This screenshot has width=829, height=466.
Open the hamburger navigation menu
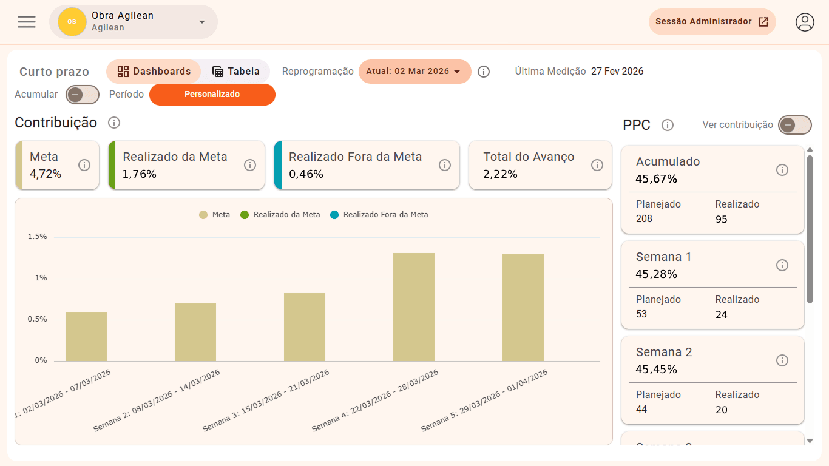point(27,22)
